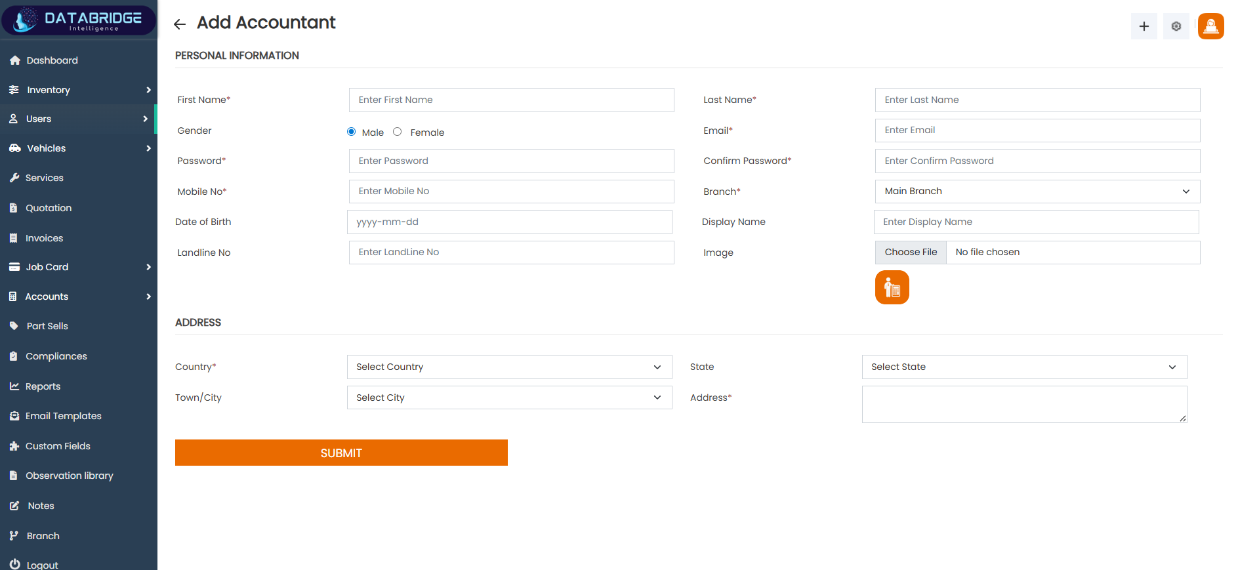Viewport: 1259px width, 570px height.
Task: Open Custom Fields link in the sidebar
Action: 58,446
